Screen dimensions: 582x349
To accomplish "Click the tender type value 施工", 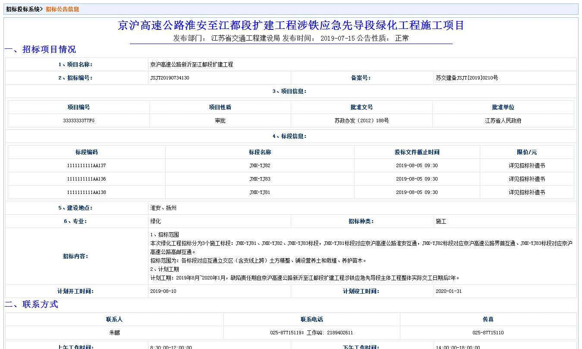I will click(x=441, y=221).
